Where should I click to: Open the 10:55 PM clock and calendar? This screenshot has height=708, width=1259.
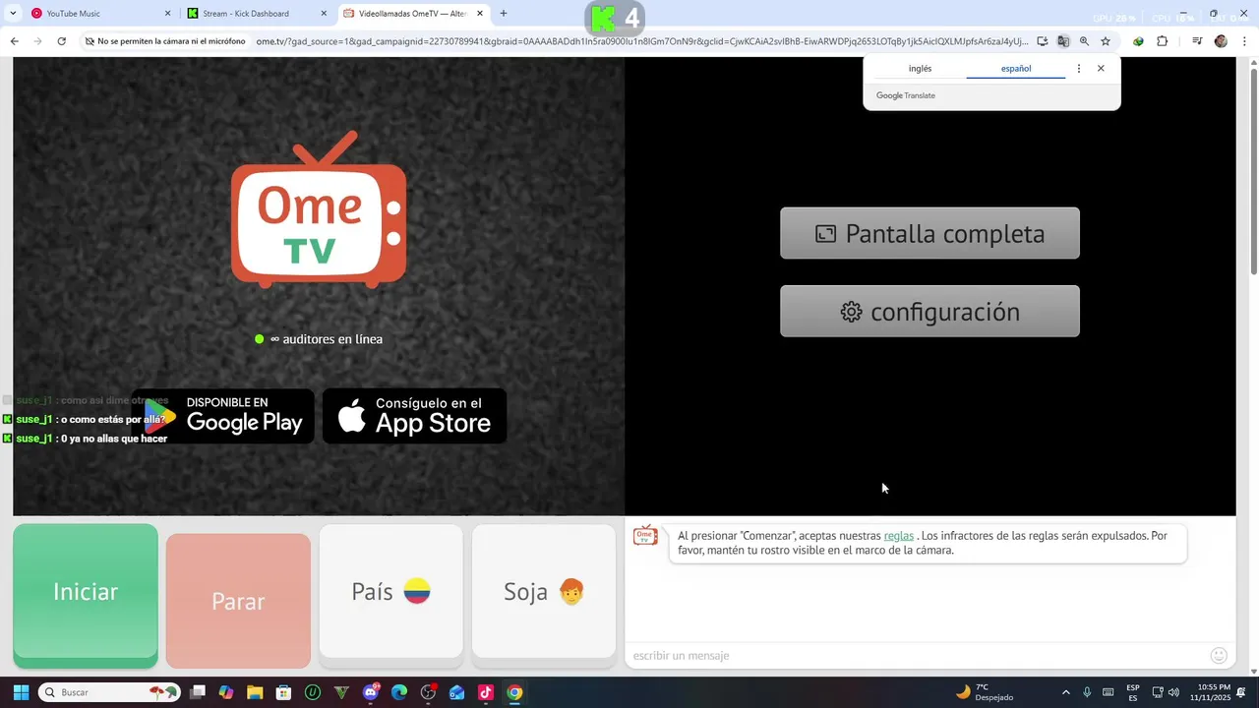click(x=1210, y=692)
